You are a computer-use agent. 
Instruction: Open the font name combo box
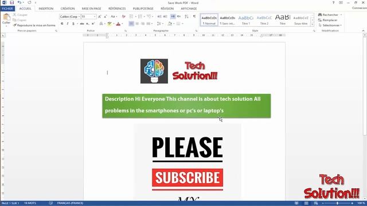click(x=70, y=17)
